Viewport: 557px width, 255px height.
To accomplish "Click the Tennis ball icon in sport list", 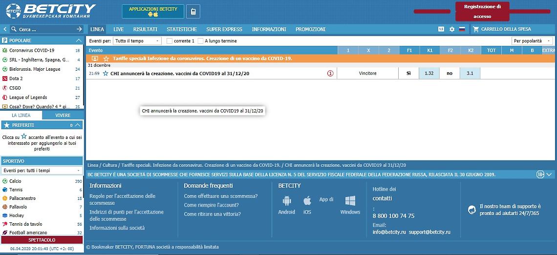I will pyautogui.click(x=4, y=190).
